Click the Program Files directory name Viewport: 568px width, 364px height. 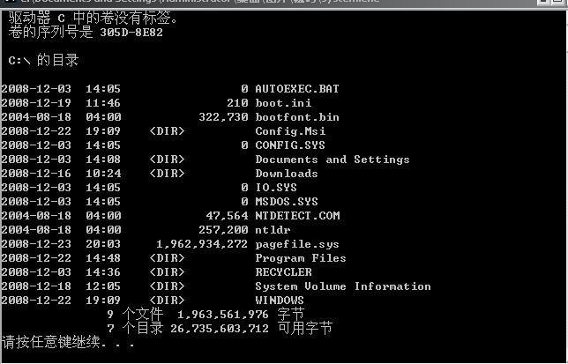pyautogui.click(x=301, y=258)
